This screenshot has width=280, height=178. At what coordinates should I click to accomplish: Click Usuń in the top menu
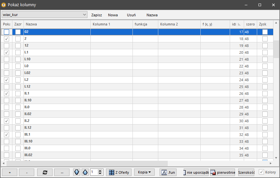(x=131, y=15)
